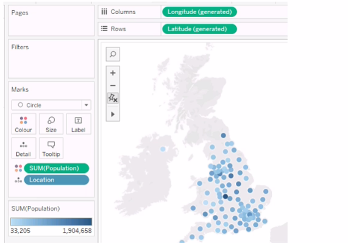Reset the map with the unpin button
The image size is (348, 243).
point(113,98)
